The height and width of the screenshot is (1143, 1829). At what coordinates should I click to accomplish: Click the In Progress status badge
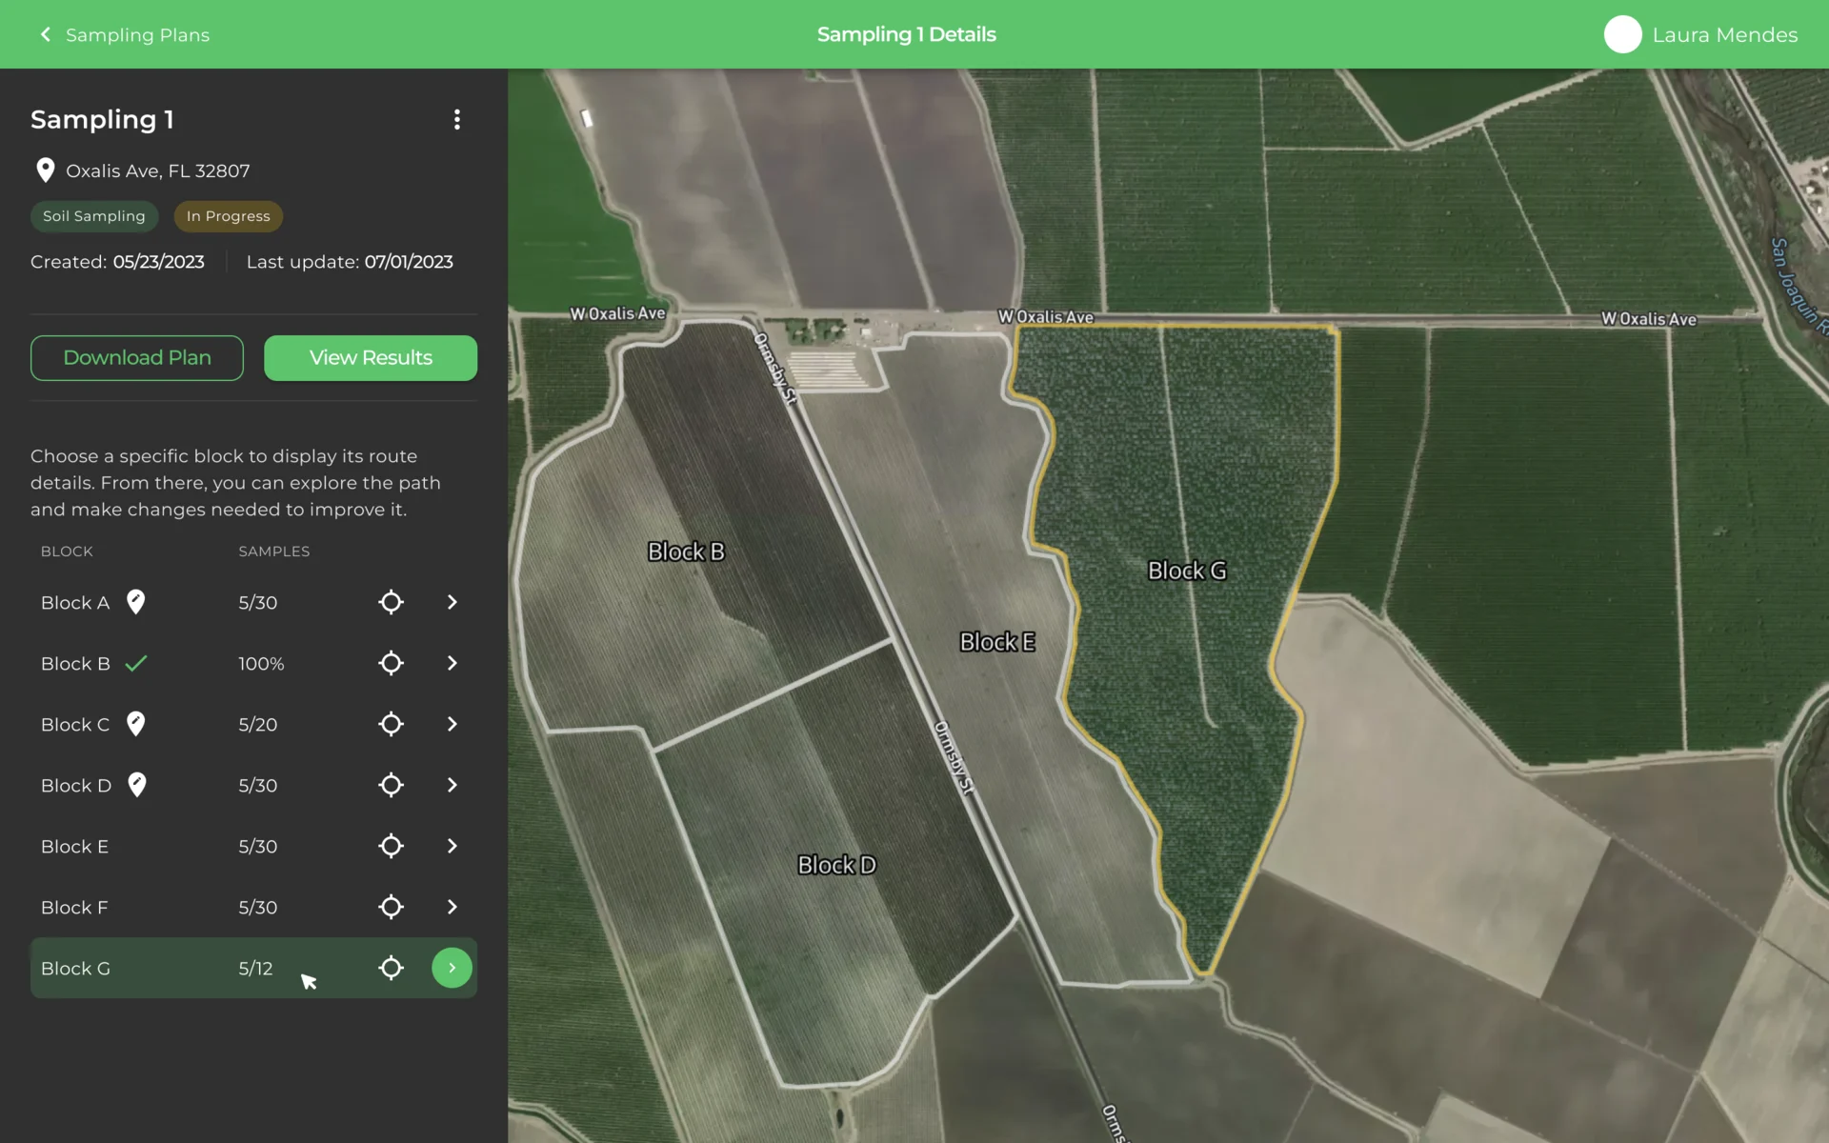[x=229, y=216]
